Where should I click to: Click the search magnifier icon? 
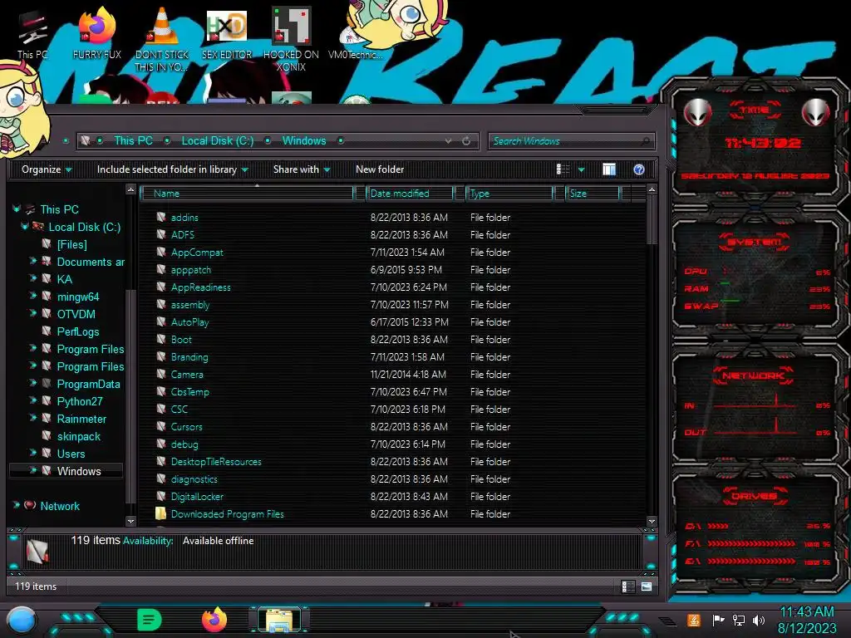(645, 141)
